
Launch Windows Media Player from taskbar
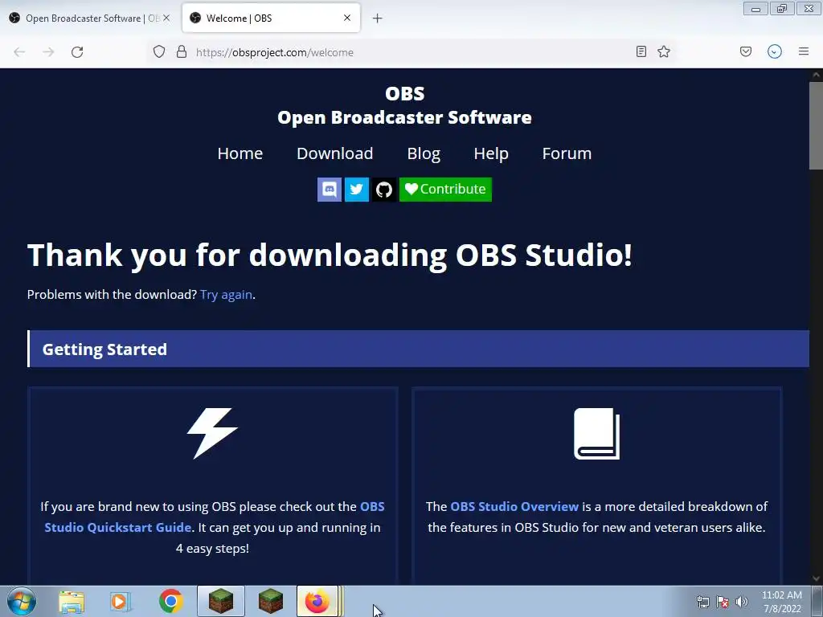pyautogui.click(x=120, y=602)
